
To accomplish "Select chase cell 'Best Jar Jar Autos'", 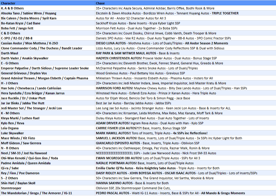I will tap(185, 103).
